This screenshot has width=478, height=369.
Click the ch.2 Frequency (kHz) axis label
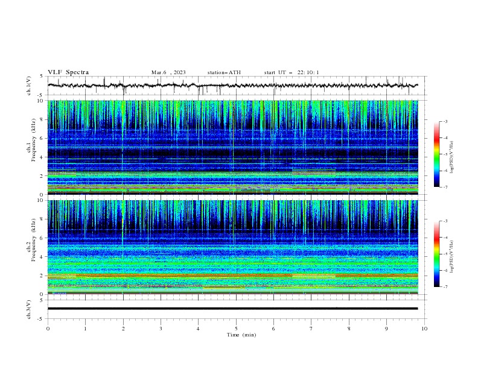[31, 240]
